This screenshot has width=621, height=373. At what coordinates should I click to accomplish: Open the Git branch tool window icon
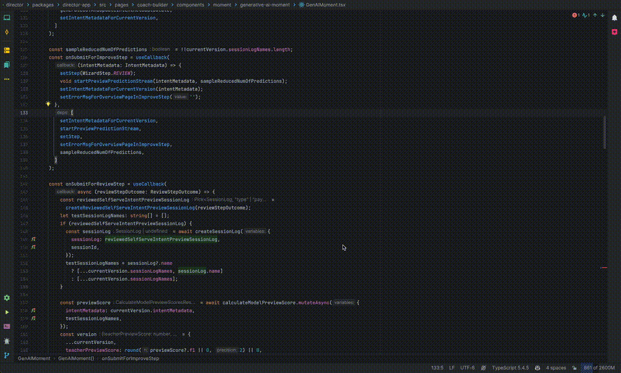pos(6,356)
